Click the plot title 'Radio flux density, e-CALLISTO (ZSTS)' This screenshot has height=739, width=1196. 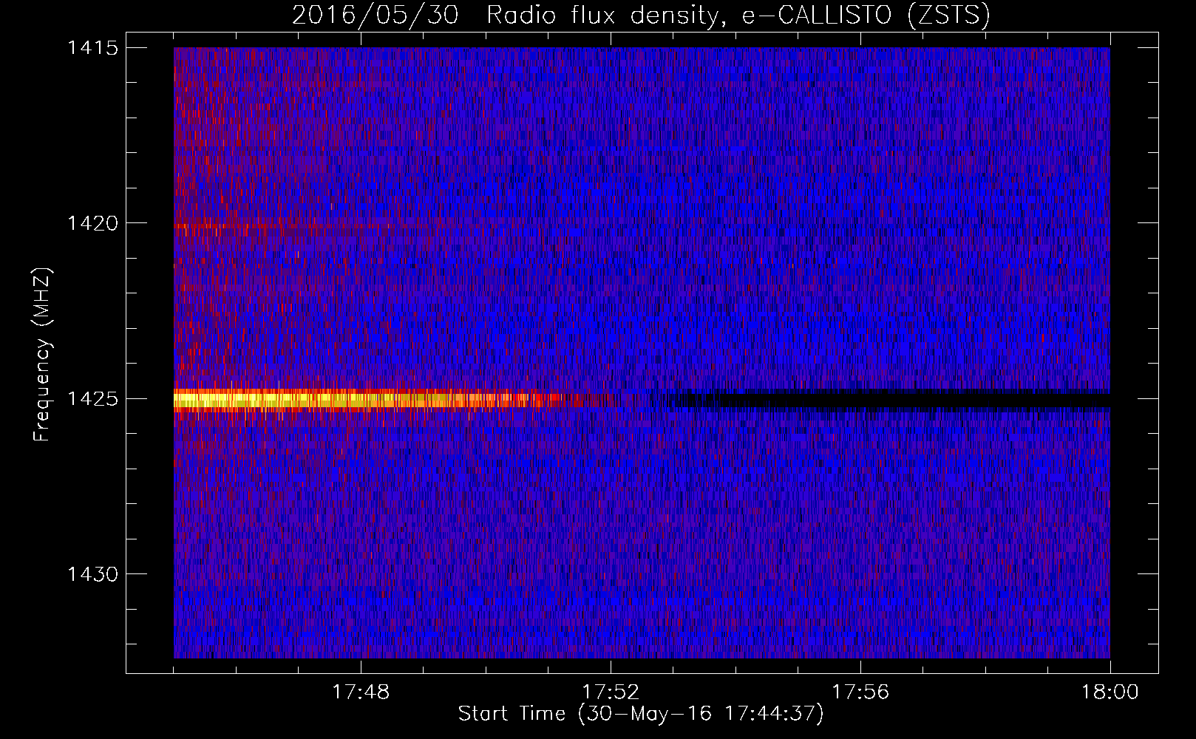[738, 16]
